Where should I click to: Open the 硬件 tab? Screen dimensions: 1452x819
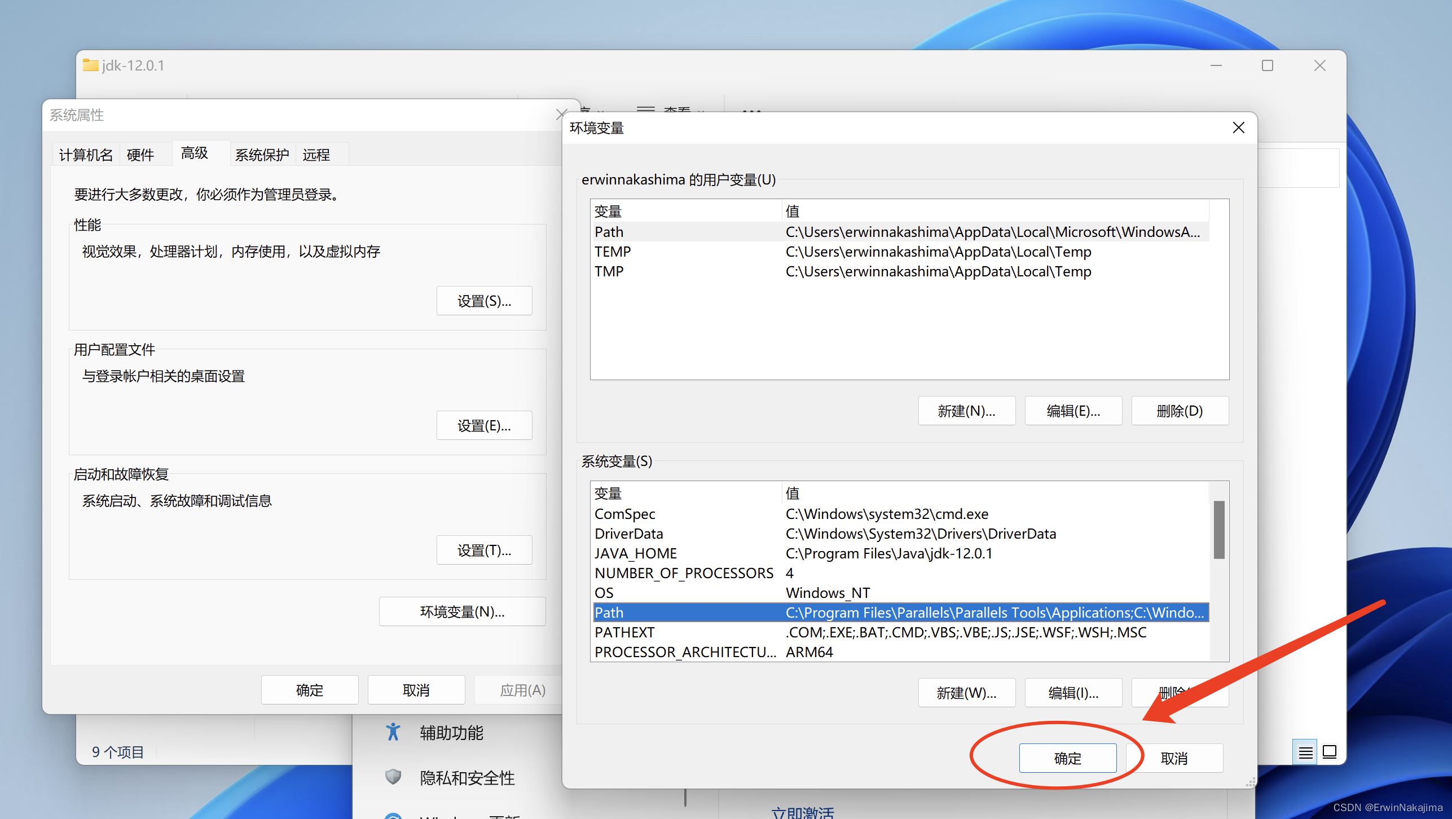[140, 155]
